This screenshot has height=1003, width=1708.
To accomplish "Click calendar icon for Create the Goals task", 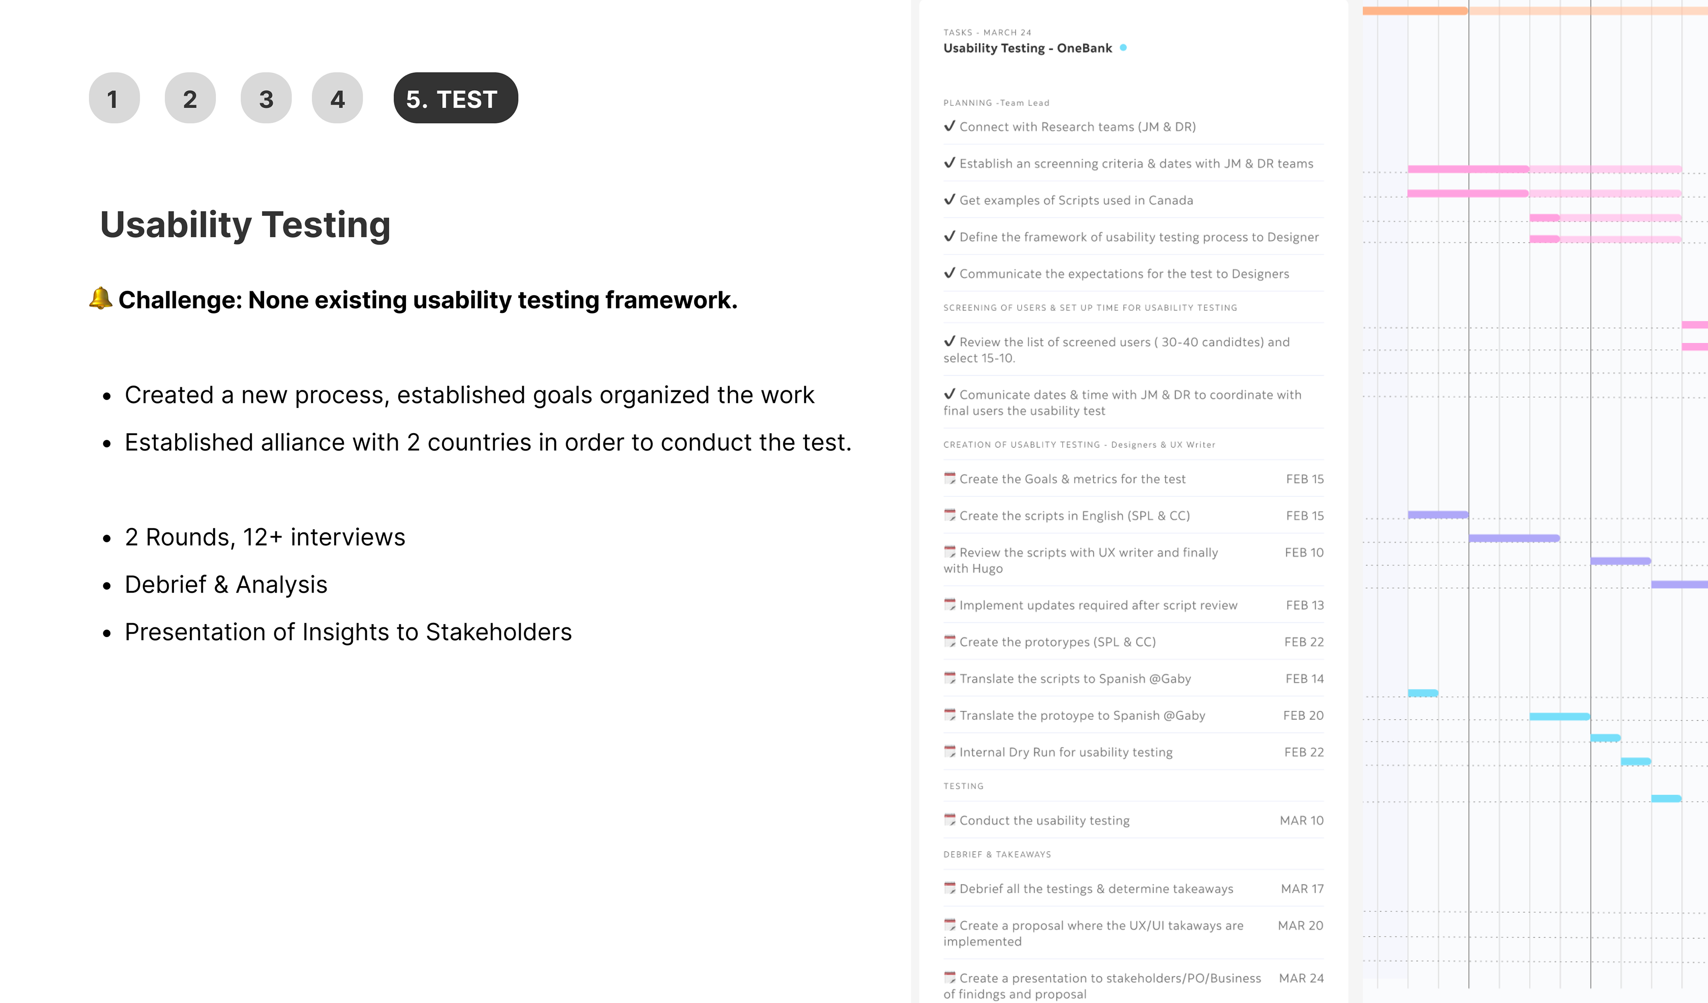I will [950, 478].
